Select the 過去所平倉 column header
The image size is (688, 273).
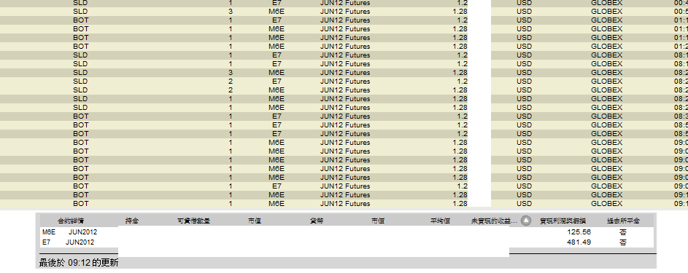click(x=623, y=221)
